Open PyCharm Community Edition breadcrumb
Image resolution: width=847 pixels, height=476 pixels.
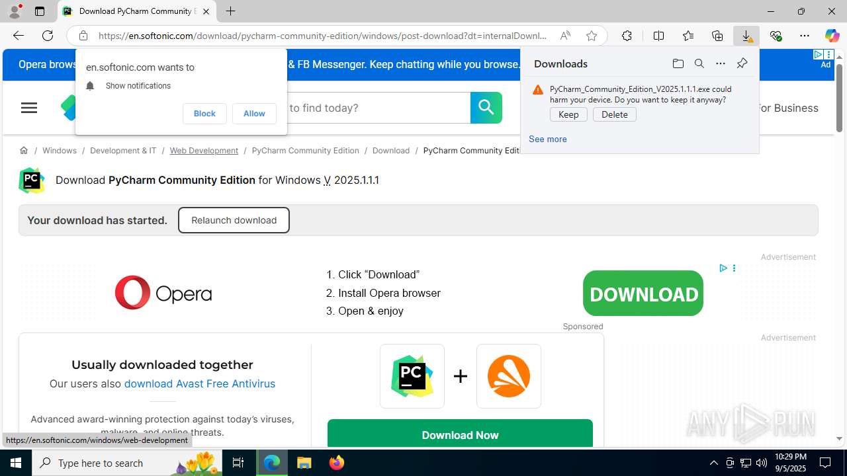[x=305, y=151]
